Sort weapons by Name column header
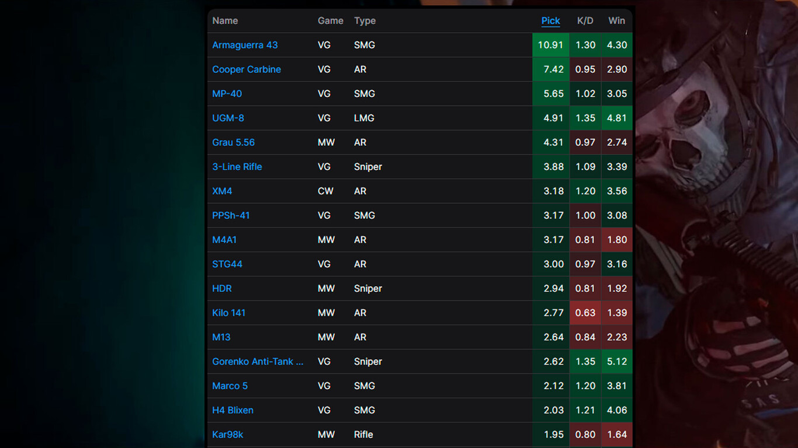The height and width of the screenshot is (448, 798). pyautogui.click(x=225, y=21)
